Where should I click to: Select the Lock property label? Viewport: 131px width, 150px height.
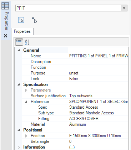coord(35,79)
